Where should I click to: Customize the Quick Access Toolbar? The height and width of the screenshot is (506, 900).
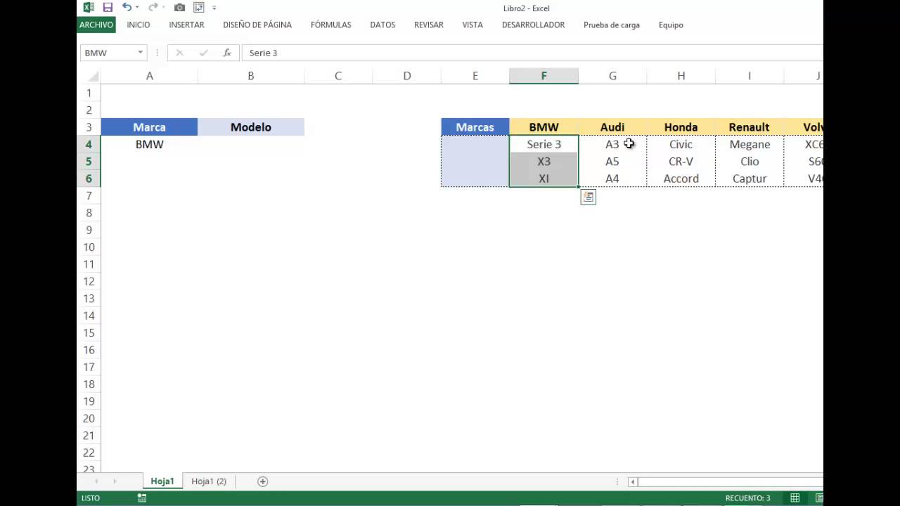(x=214, y=8)
